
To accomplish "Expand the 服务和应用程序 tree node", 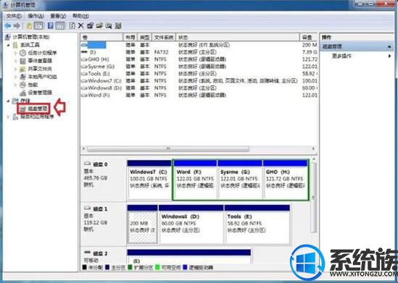I will click(x=9, y=117).
